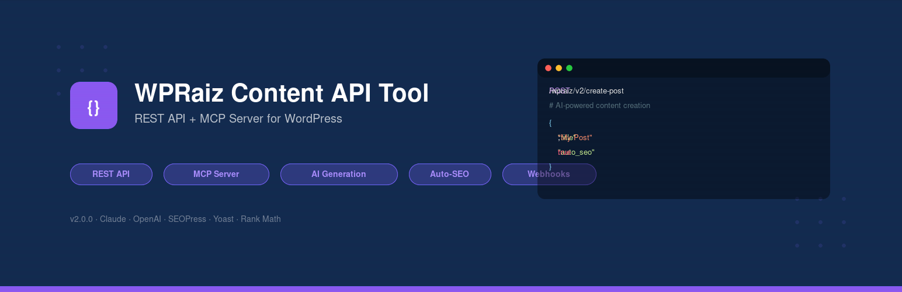The height and width of the screenshot is (292, 902).
Task: Select the MCP Server pill
Action: [x=216, y=174]
